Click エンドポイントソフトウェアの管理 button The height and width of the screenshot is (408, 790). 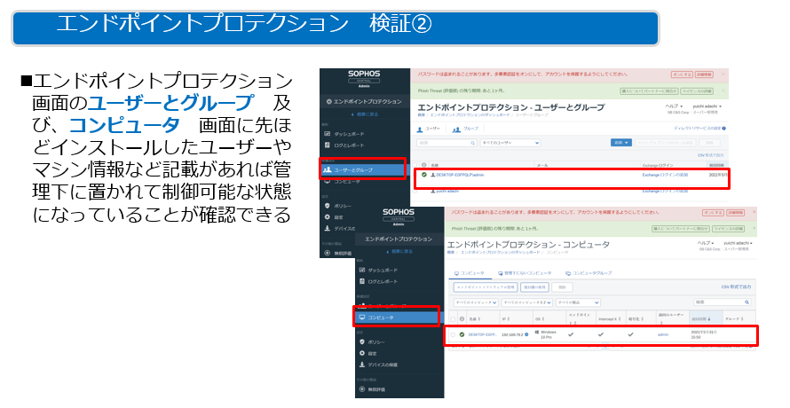coord(486,287)
